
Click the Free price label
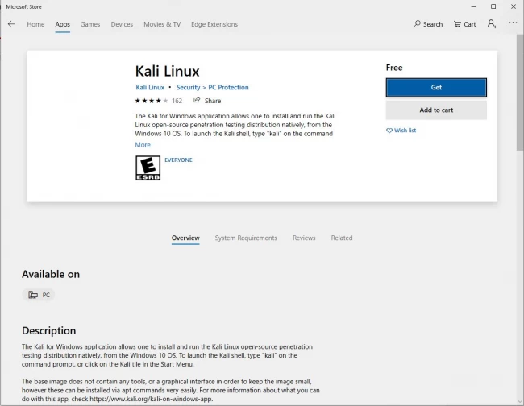click(394, 68)
